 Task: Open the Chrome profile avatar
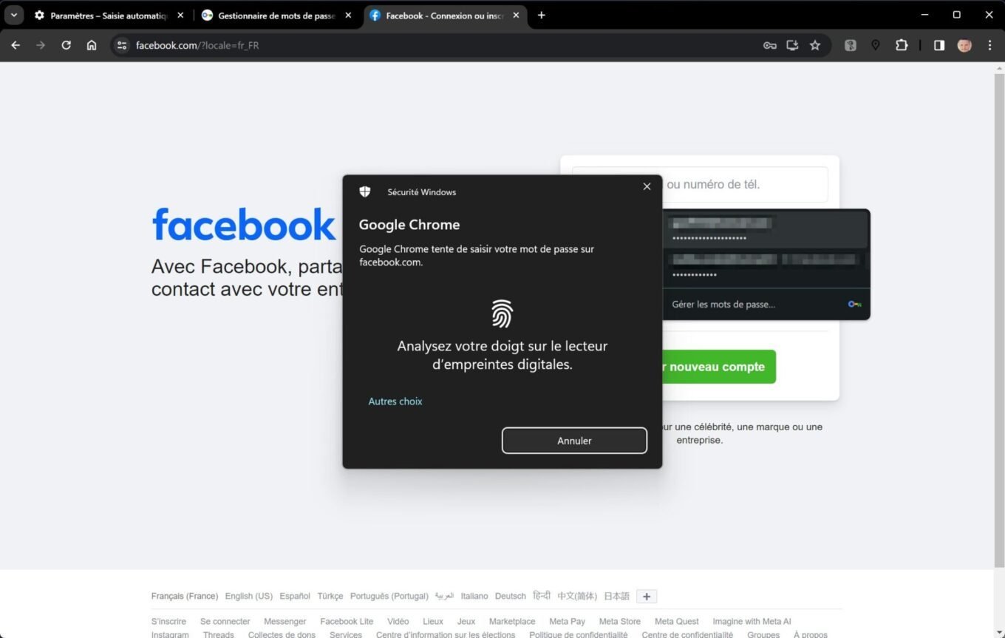pos(964,45)
